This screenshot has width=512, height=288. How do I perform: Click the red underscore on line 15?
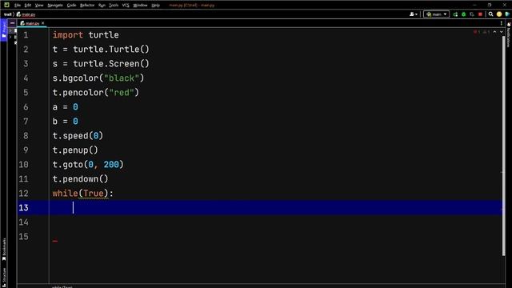click(x=55, y=241)
